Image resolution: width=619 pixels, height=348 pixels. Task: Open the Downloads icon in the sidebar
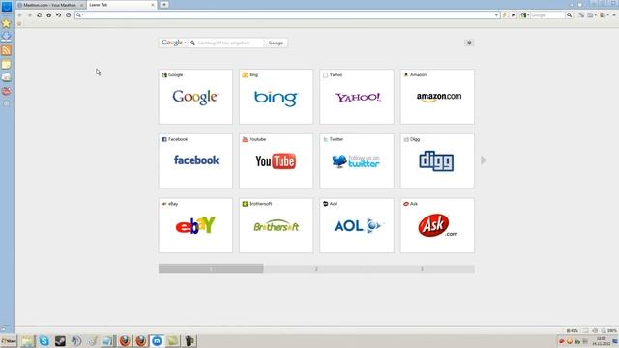point(7,37)
